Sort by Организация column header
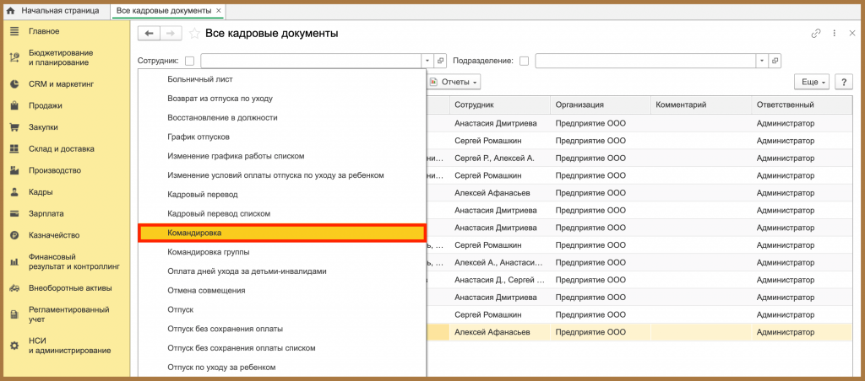The width and height of the screenshot is (865, 381). click(601, 105)
